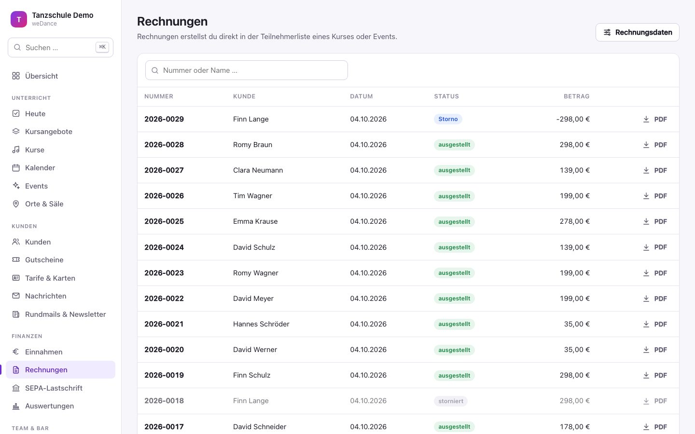Screen dimensions: 695x434
Task: Download PDF for invoice 2026-0029
Action: 655,119
